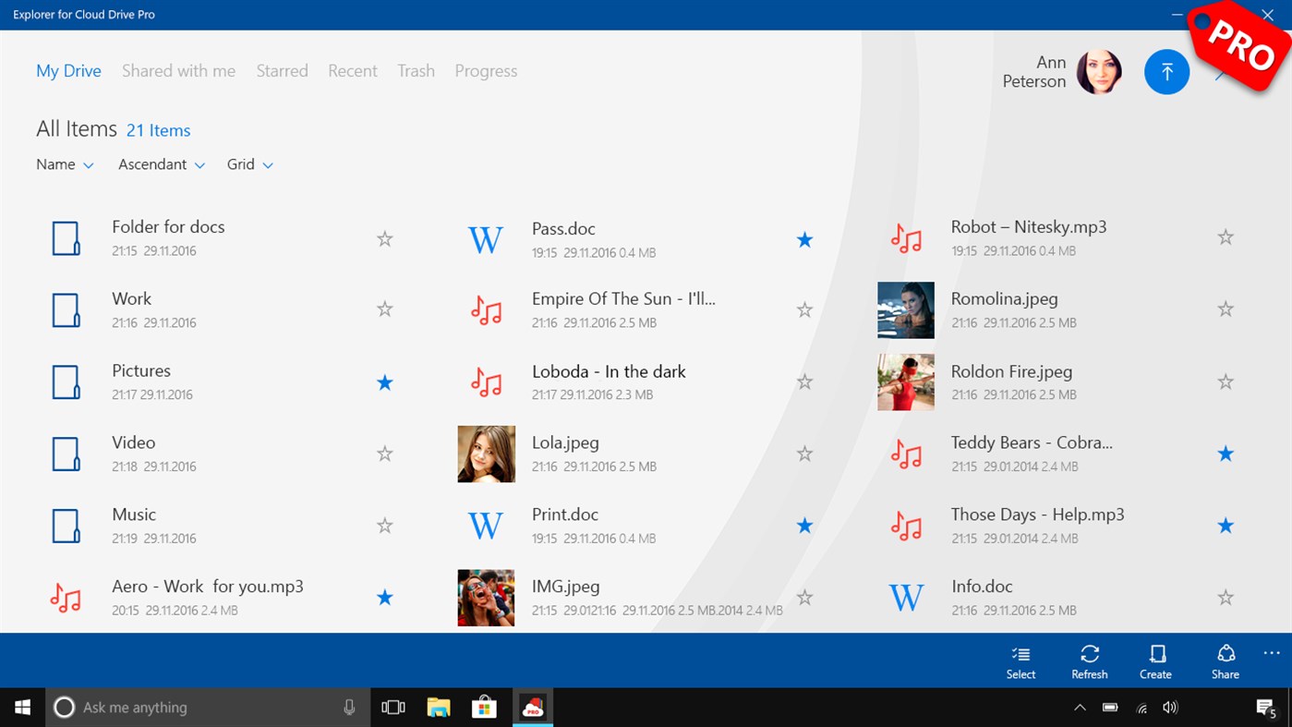The image size is (1292, 727).
Task: Click the 21 Items link
Action: (x=158, y=129)
